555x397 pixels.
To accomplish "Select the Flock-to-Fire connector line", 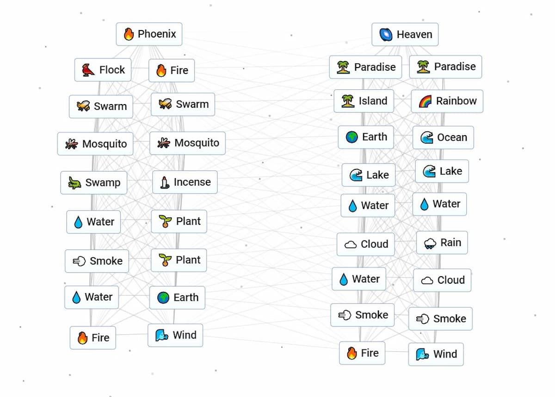I will [140, 70].
